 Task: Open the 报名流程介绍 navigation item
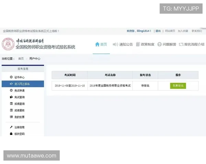pyautogui.click(x=192, y=44)
